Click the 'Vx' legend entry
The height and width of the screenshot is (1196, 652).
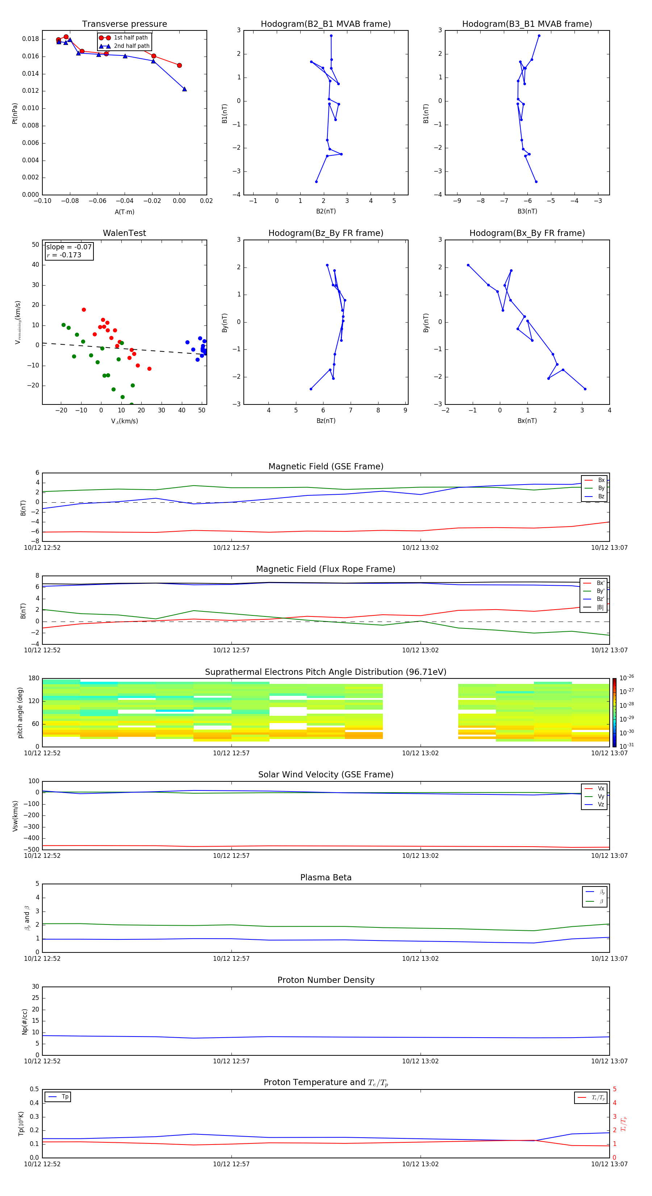coord(594,789)
